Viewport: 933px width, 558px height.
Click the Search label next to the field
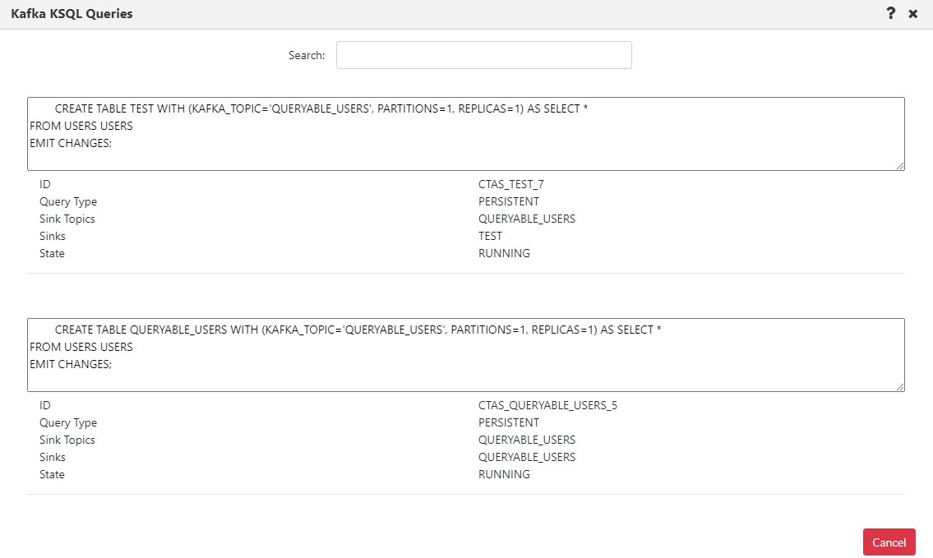point(306,54)
